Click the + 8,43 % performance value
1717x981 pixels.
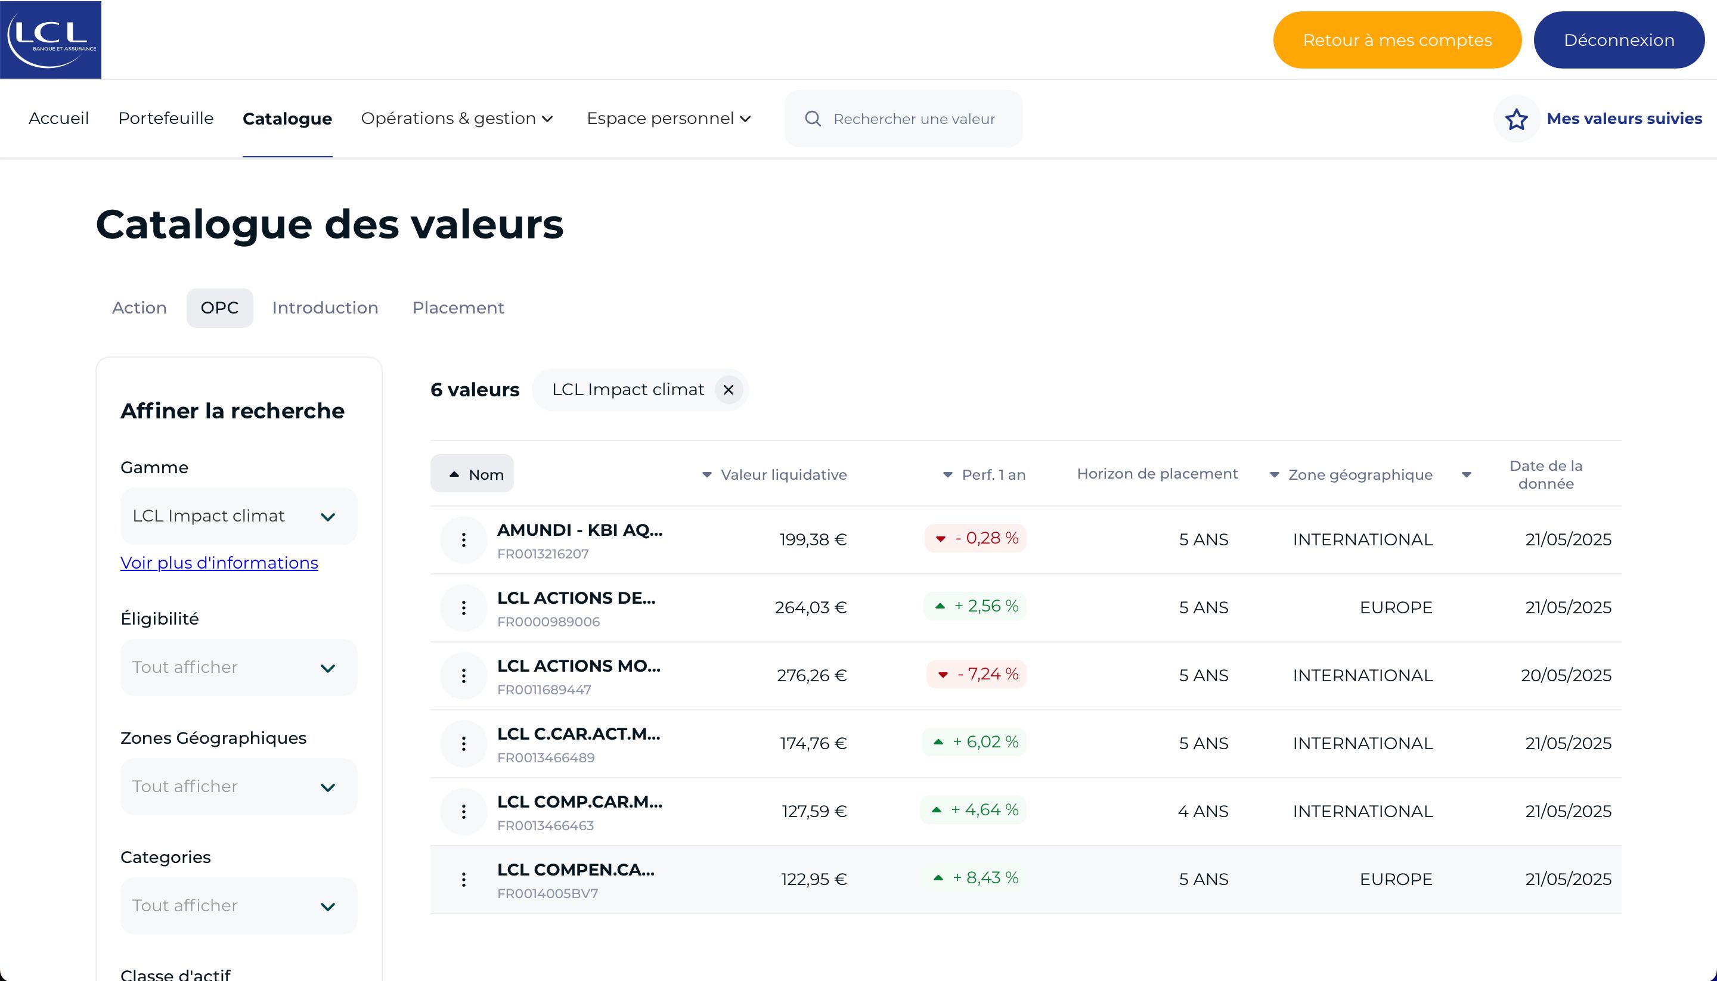click(x=974, y=878)
